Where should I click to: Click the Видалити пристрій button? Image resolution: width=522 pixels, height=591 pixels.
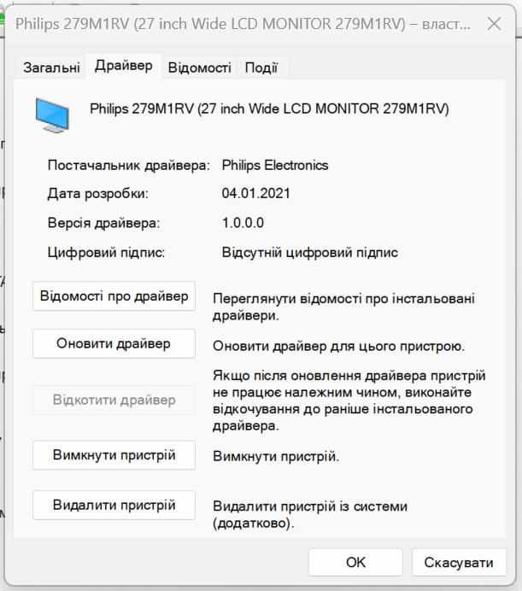[114, 506]
